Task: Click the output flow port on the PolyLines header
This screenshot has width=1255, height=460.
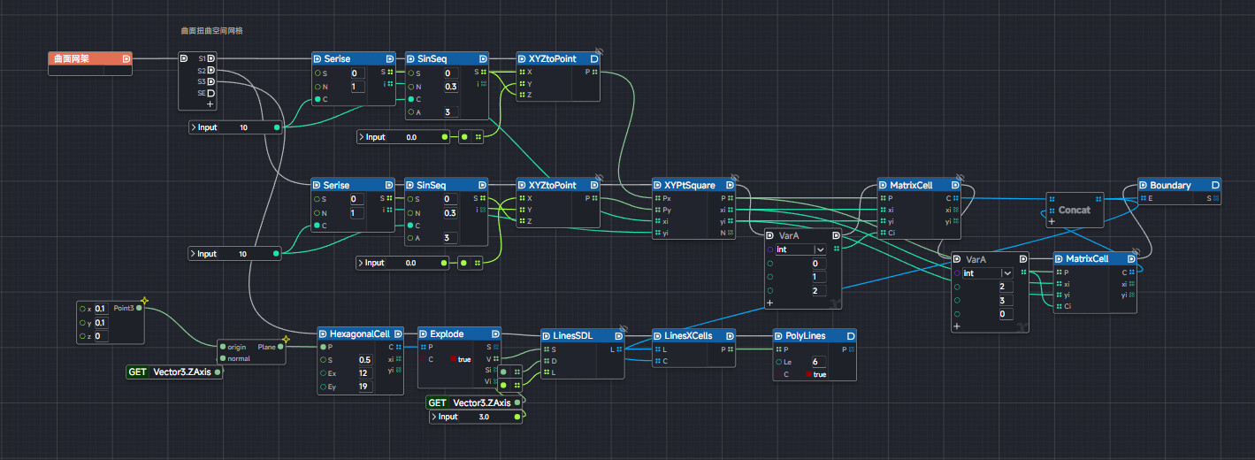Action: 850,336
